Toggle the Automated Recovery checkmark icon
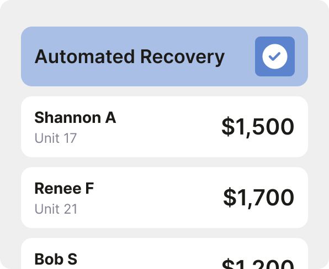Screen dimensions: 329x269 [274, 56]
